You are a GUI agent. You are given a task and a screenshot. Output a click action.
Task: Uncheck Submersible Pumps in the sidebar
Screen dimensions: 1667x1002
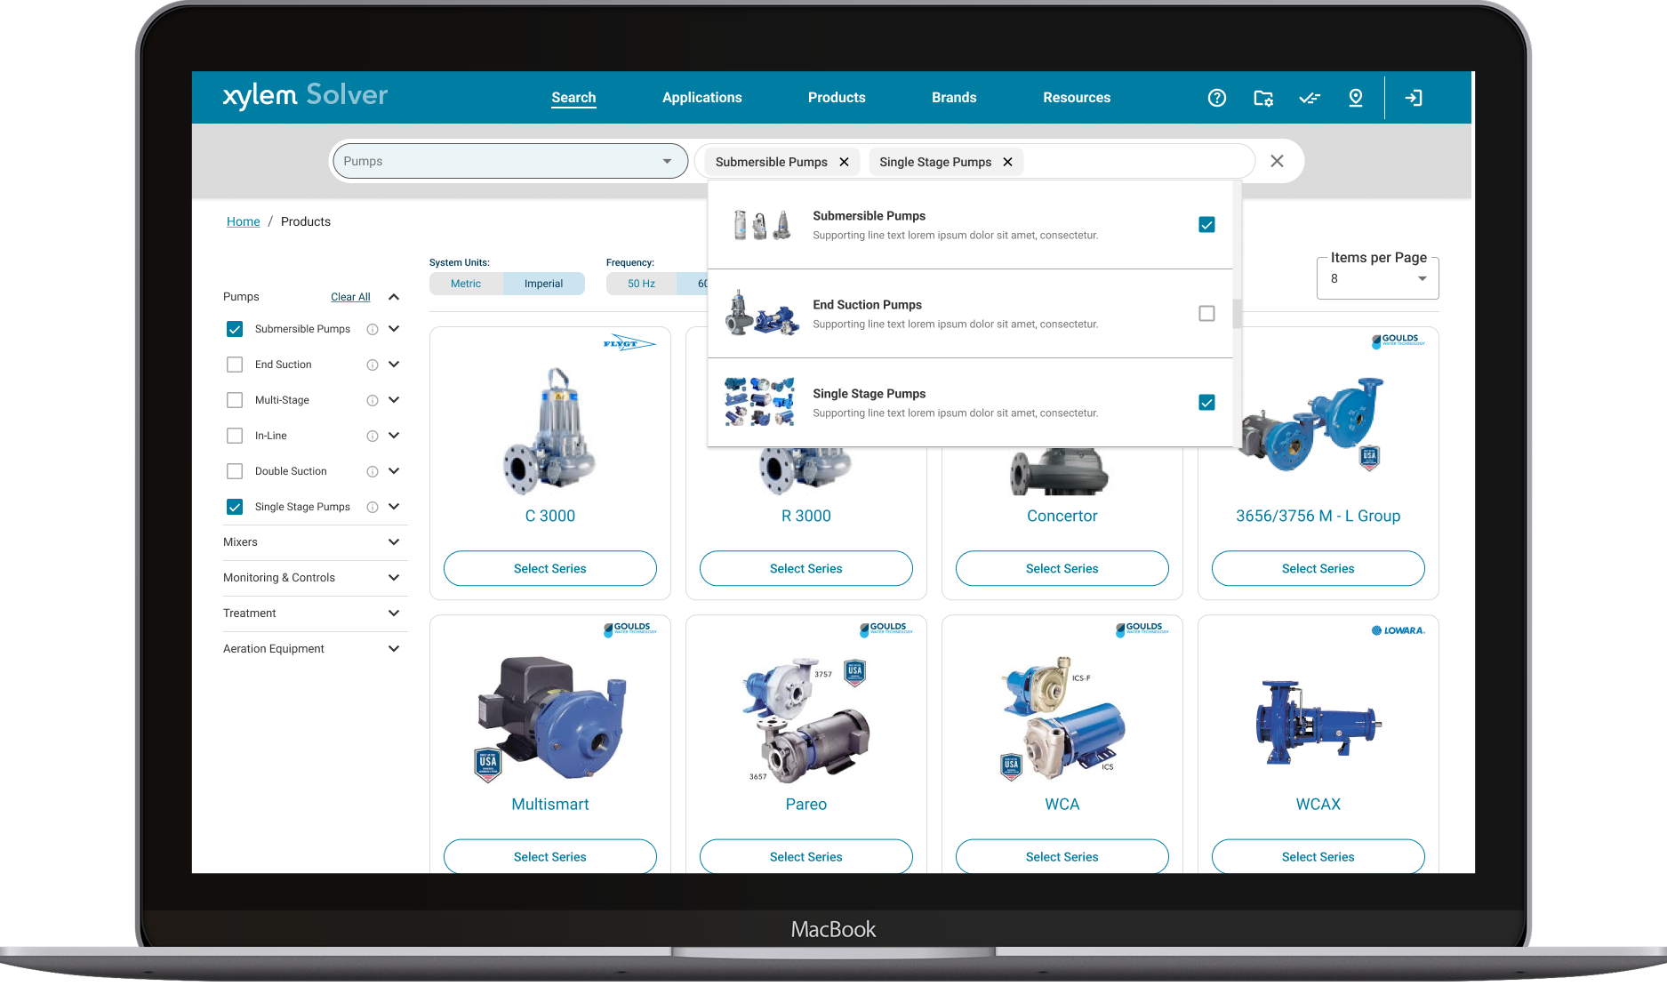point(235,329)
